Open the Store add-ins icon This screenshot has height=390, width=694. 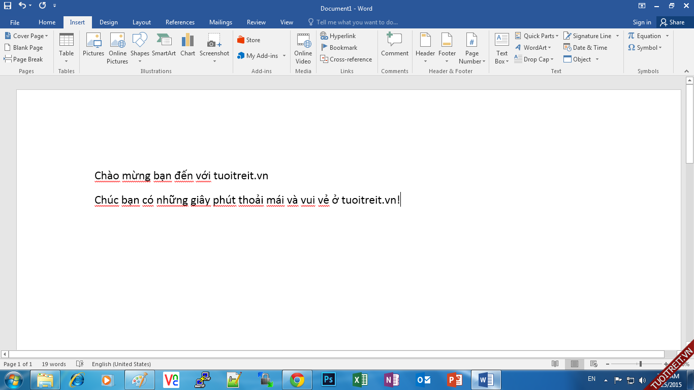point(248,40)
